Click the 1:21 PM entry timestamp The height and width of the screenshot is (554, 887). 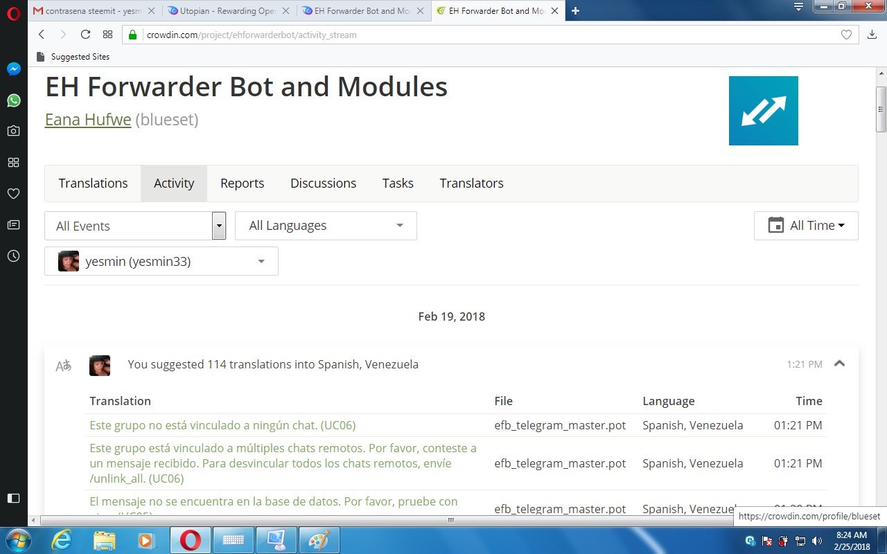pyautogui.click(x=805, y=364)
